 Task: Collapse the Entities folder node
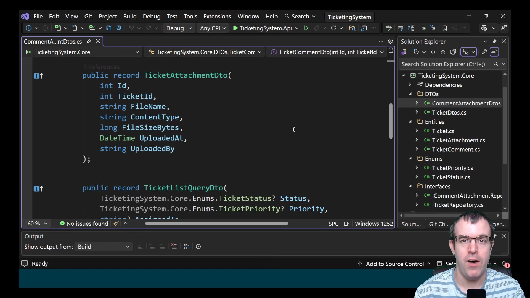click(410, 122)
